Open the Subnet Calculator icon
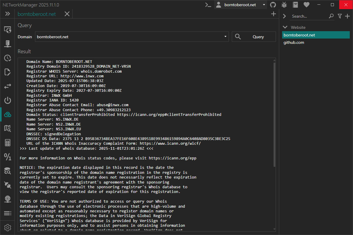Image resolution: width=353 pixels, height=235 pixels. [x=7, y=143]
